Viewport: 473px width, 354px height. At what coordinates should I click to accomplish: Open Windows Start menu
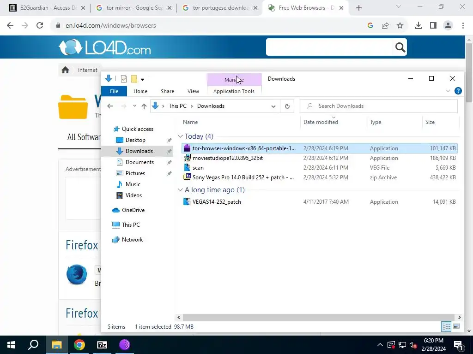click(11, 345)
